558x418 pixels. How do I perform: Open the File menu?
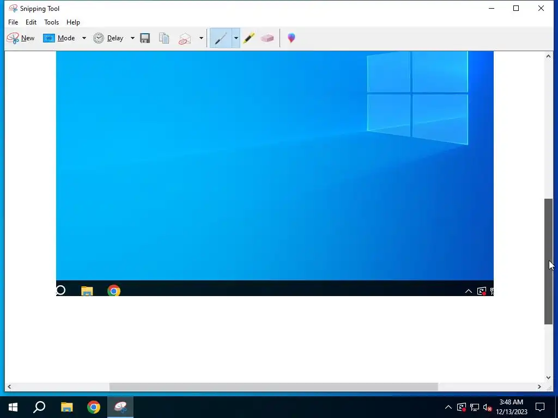click(13, 22)
